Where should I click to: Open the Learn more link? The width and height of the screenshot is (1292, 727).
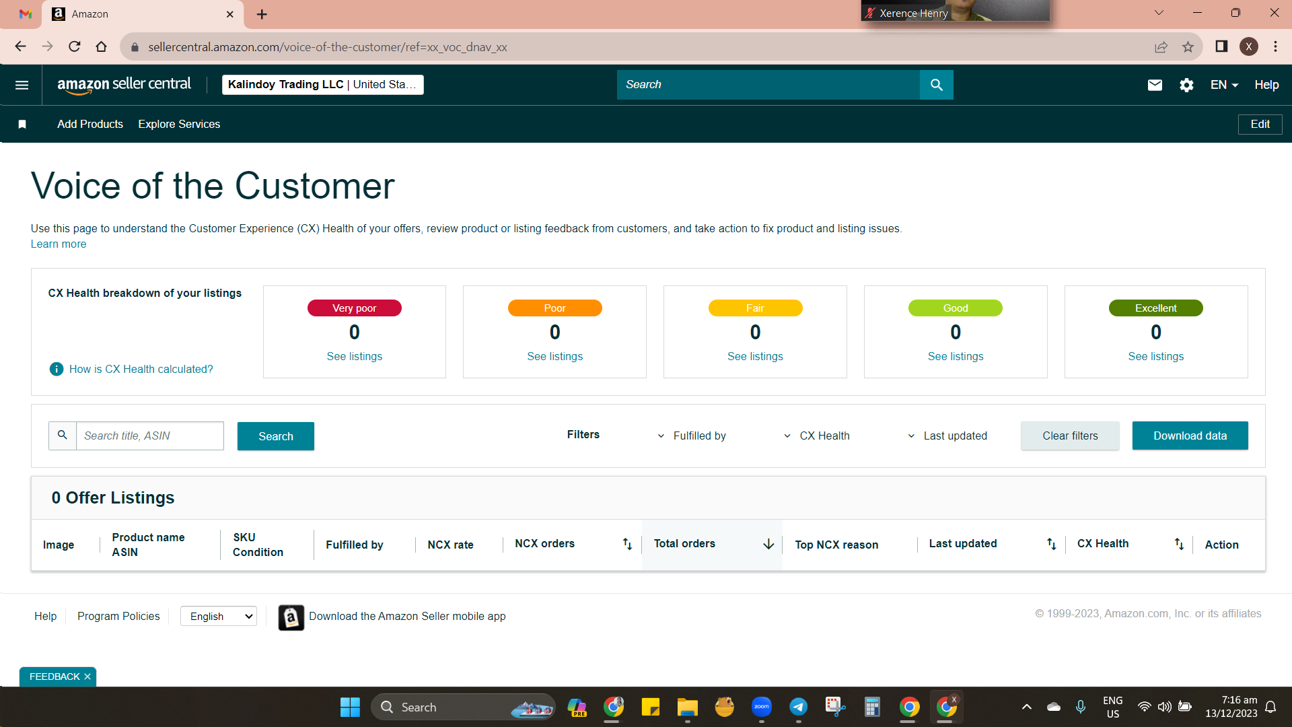[x=59, y=244]
